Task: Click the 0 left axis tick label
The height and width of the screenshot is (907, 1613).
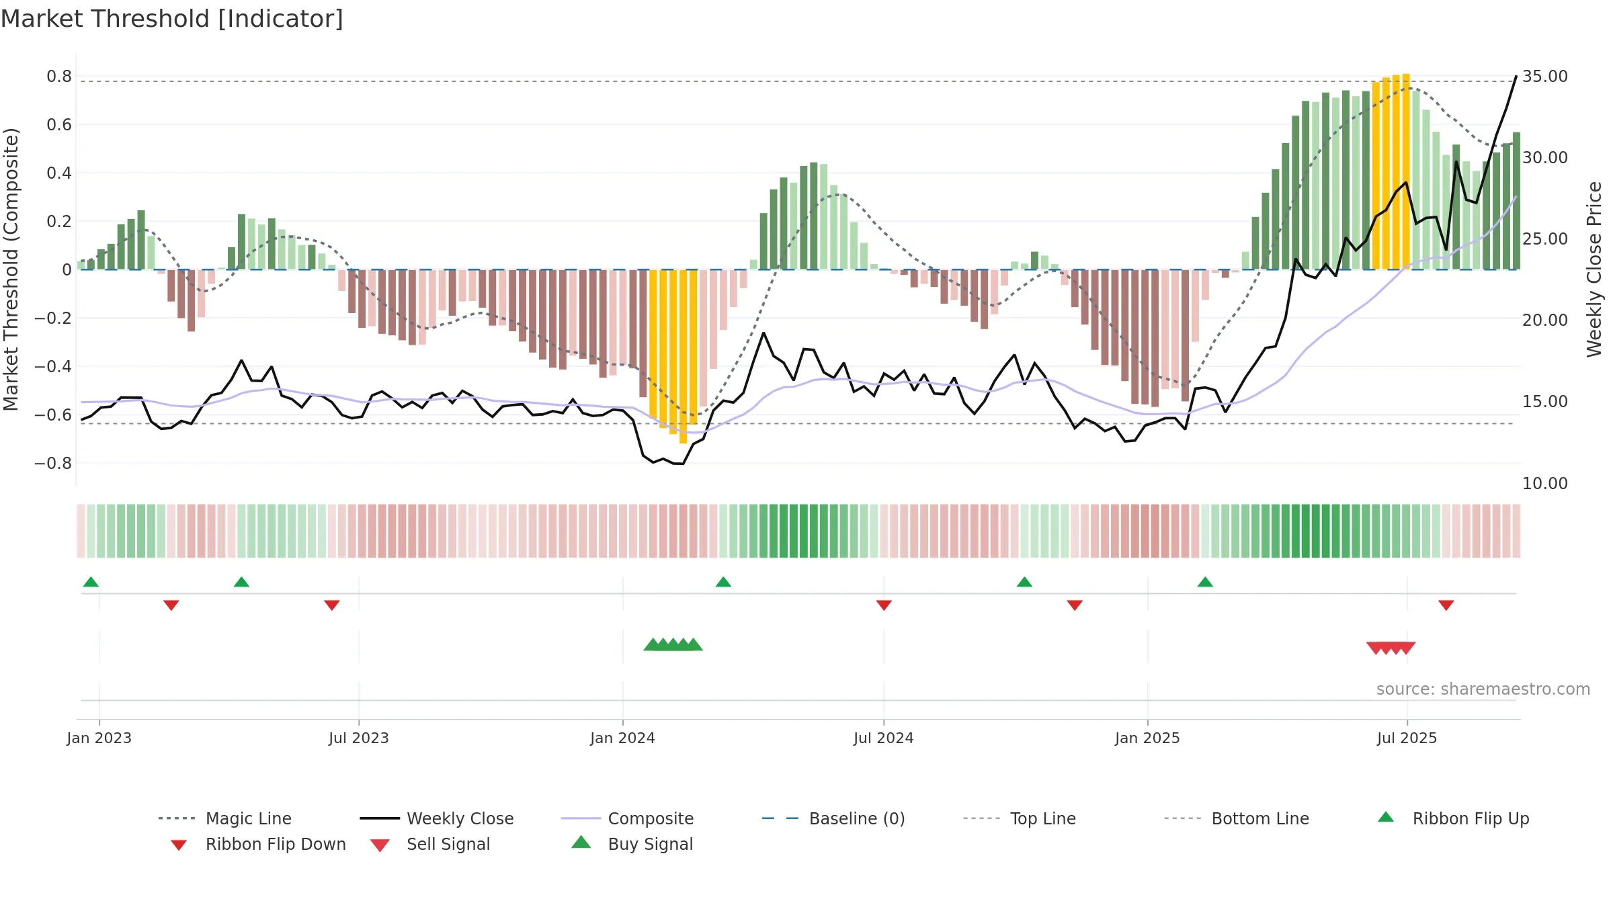Action: click(x=67, y=269)
